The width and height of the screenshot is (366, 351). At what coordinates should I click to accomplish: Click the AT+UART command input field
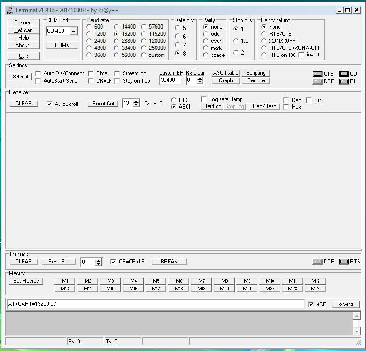click(155, 304)
